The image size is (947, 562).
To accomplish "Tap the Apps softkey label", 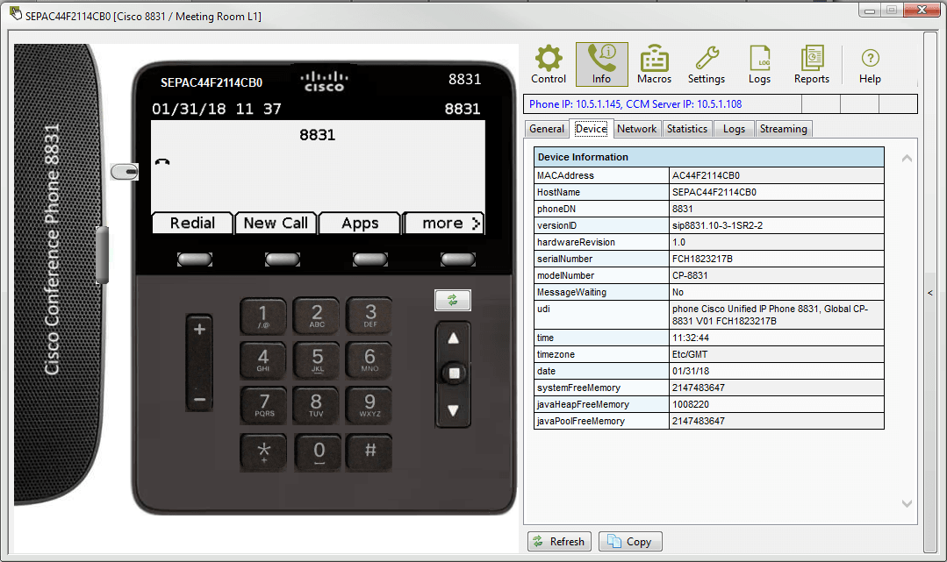I will [359, 223].
